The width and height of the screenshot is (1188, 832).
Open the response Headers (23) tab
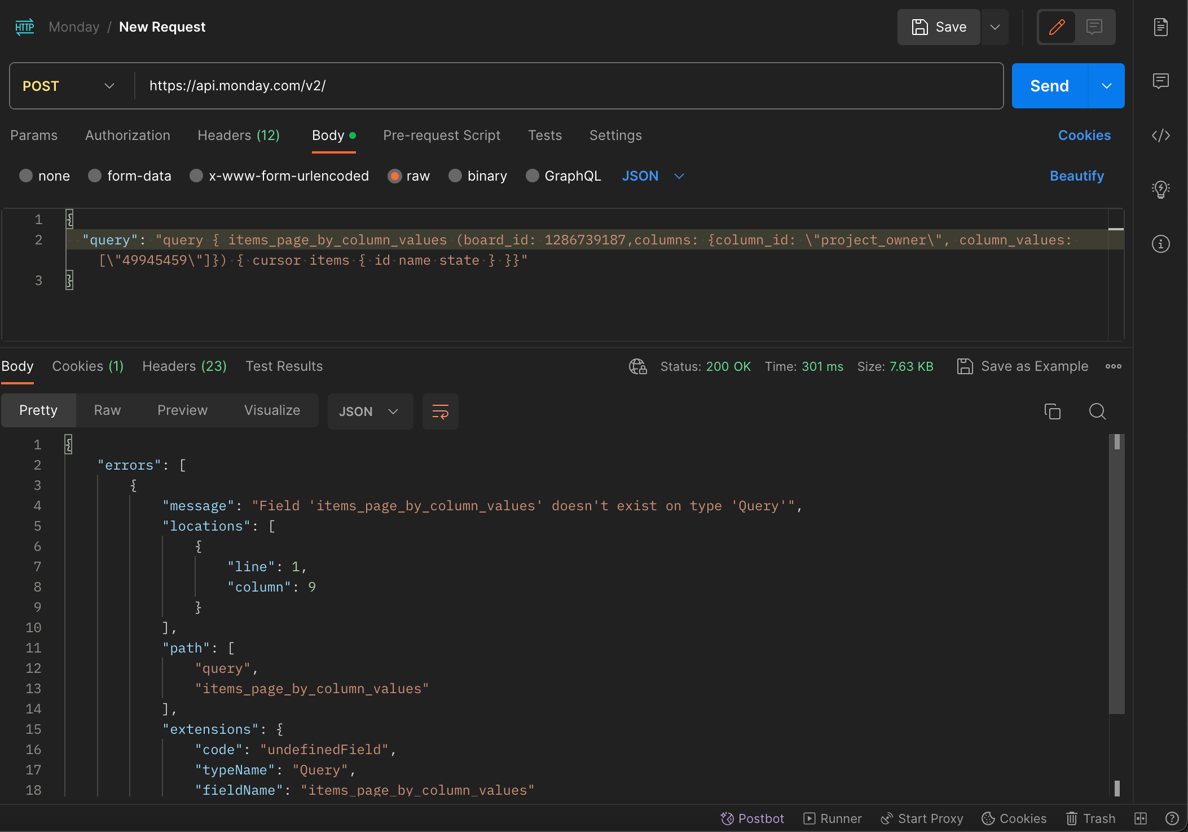[184, 366]
